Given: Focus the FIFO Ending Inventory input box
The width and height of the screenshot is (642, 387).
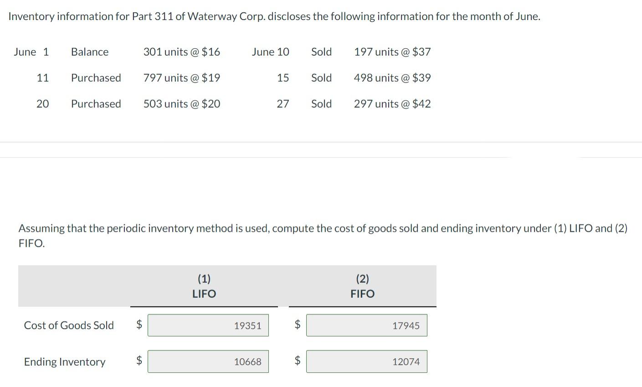Looking at the screenshot, I should point(366,362).
